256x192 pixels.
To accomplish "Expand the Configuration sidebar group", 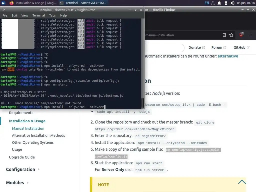I will point(23,169).
